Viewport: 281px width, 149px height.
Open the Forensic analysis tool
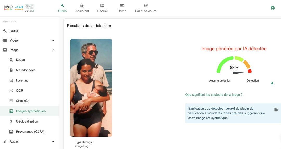(22, 80)
